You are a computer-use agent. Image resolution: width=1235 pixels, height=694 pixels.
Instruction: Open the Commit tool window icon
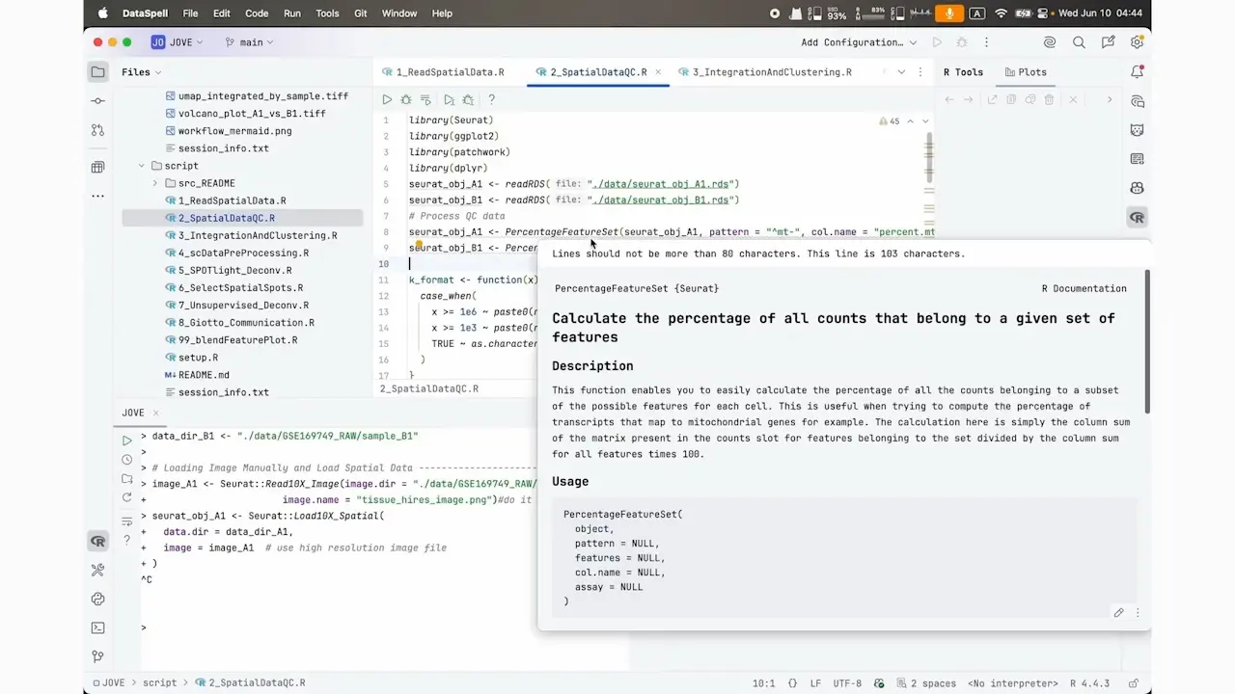(x=97, y=101)
